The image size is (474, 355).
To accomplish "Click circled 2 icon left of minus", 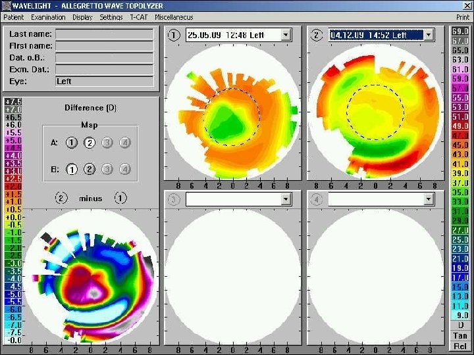I will pos(61,199).
